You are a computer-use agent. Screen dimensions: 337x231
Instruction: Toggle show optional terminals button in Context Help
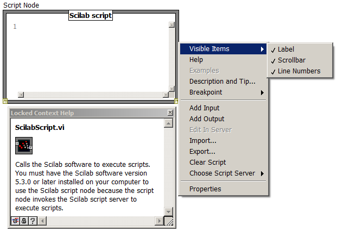pos(15,221)
